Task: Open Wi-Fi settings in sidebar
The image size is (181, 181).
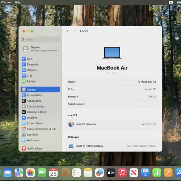Action: [40, 59]
